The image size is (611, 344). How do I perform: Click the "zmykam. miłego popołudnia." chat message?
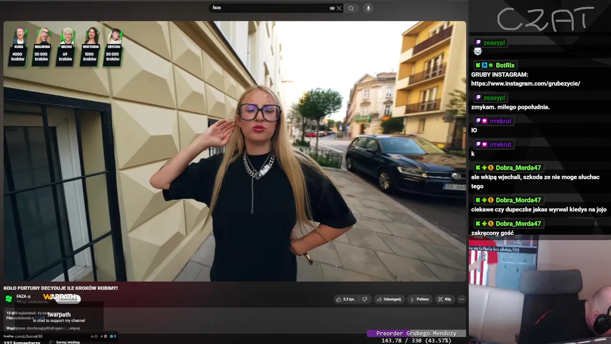tap(510, 107)
